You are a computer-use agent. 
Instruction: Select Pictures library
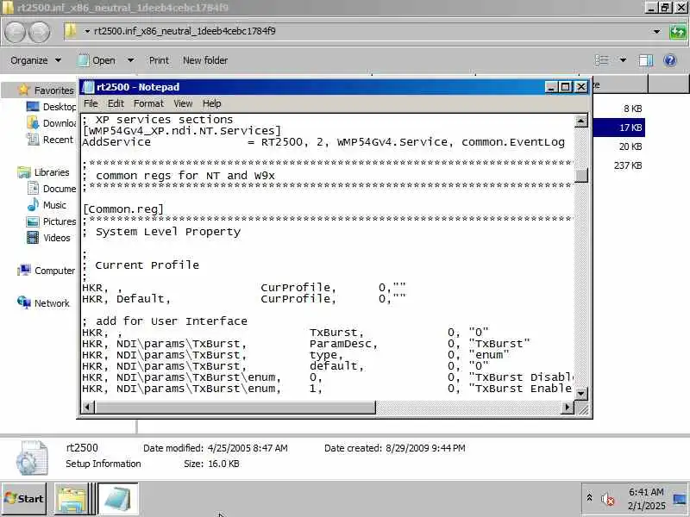click(x=60, y=221)
